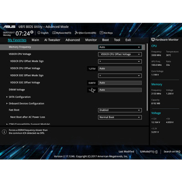
Task: Open VDDCR SOC Offset Mode Sign dropdown
Action: pyautogui.click(x=120, y=76)
